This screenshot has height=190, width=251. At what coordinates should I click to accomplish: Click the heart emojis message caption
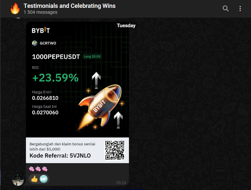(x=38, y=169)
